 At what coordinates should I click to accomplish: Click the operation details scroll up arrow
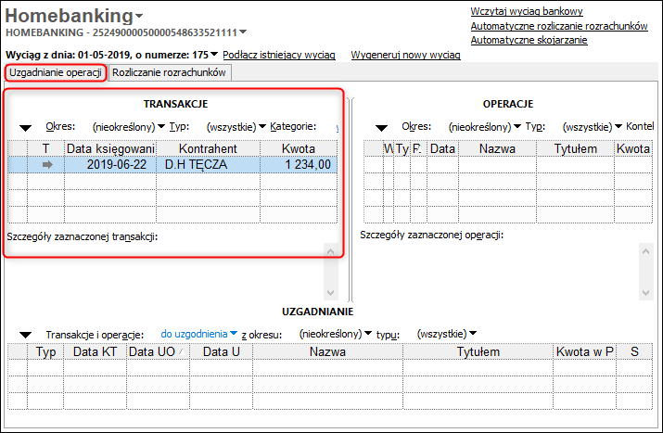click(645, 251)
